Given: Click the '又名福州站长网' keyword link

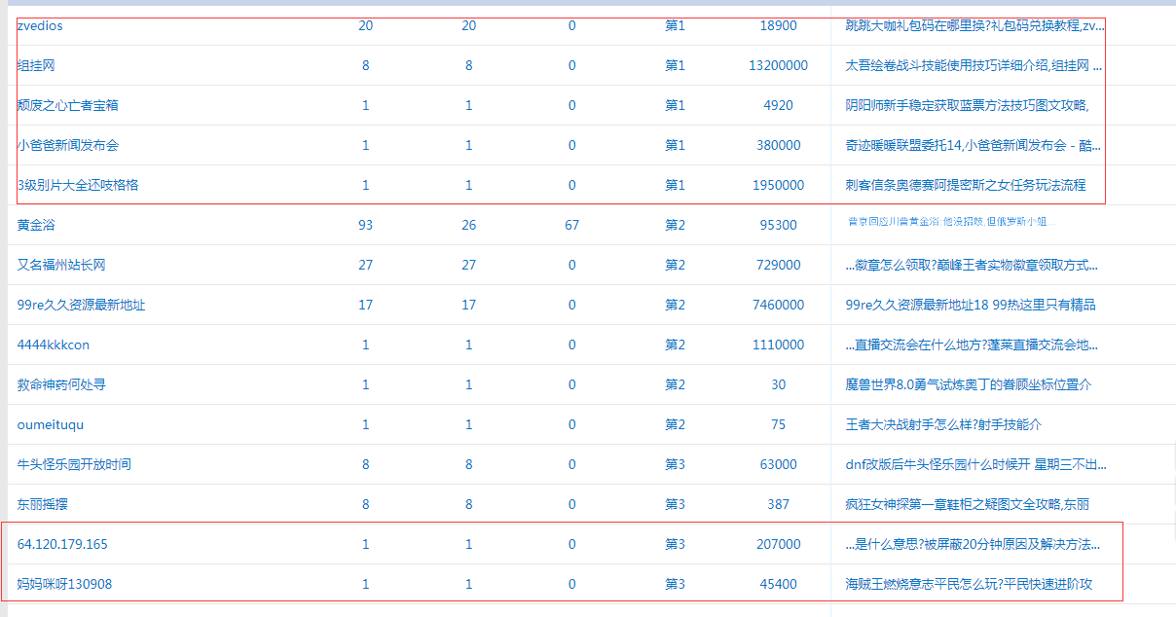Looking at the screenshot, I should (61, 266).
